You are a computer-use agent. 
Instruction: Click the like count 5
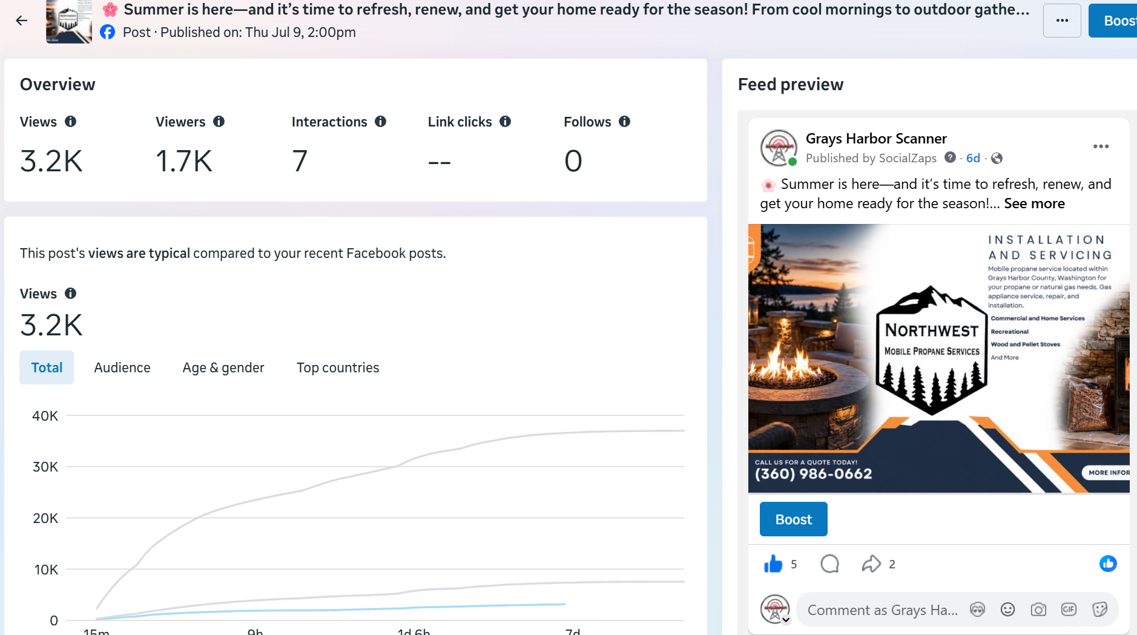coord(794,564)
